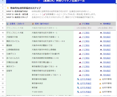Select row header 24

(x=3, y=92)
